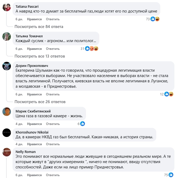Toggle Нравится on Khoroshunov Nikolai's comment
Image resolution: width=180 pixels, height=178 pixels.
coord(34,144)
